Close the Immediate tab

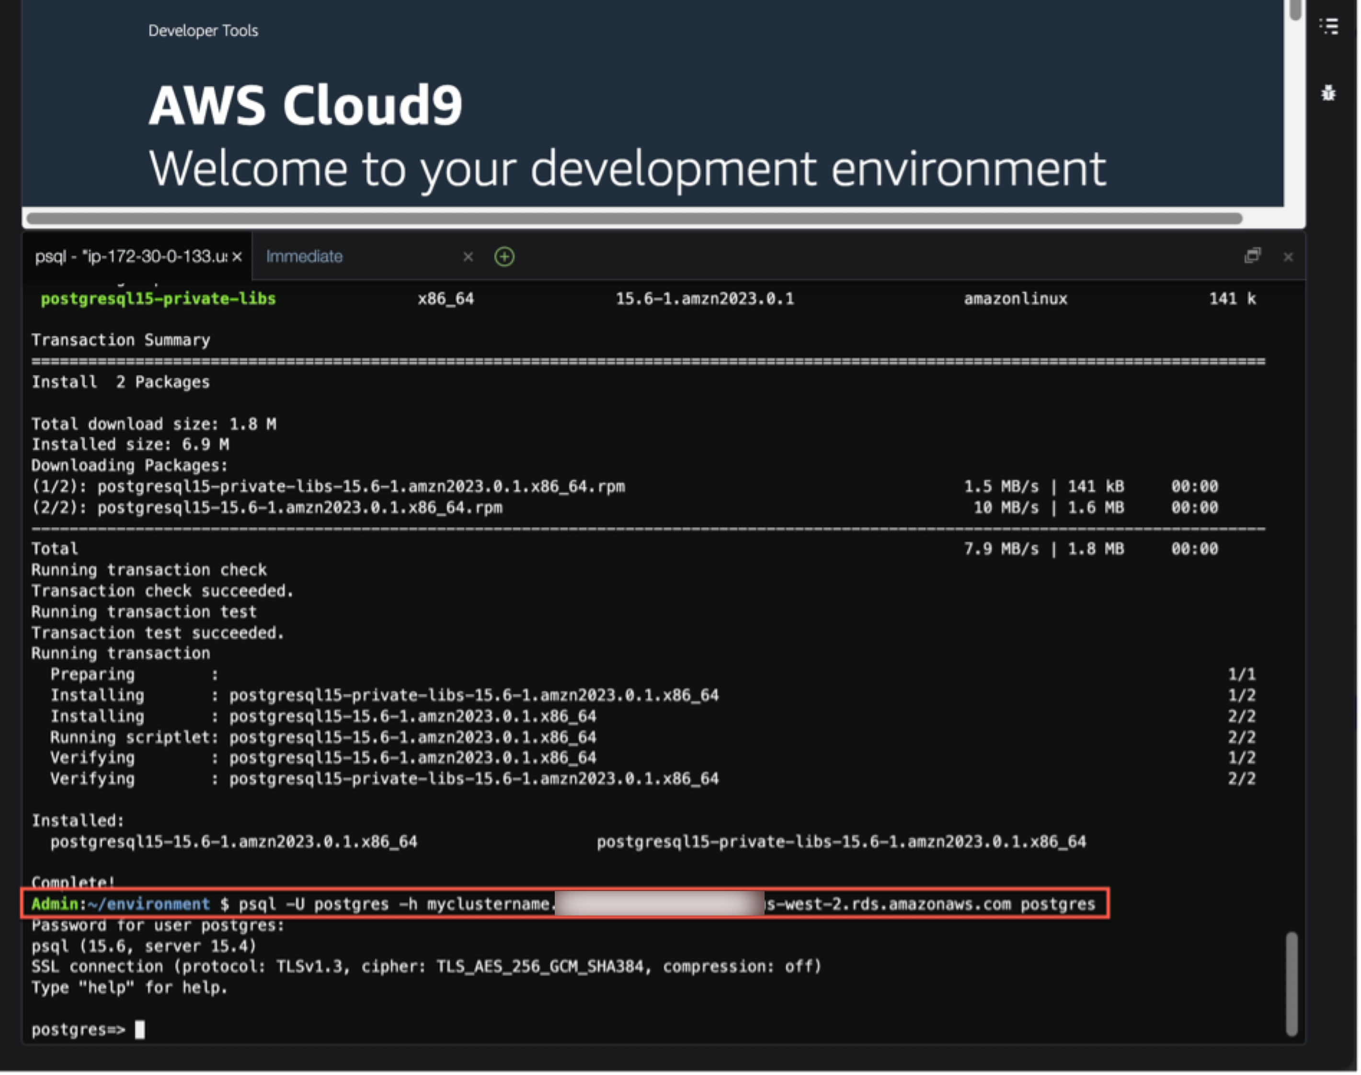pos(468,256)
